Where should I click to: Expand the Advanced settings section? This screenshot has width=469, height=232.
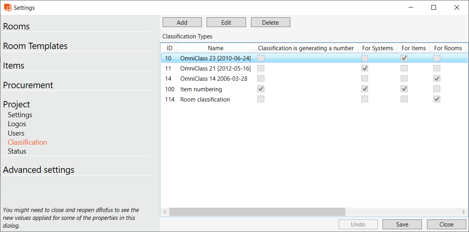click(x=38, y=170)
